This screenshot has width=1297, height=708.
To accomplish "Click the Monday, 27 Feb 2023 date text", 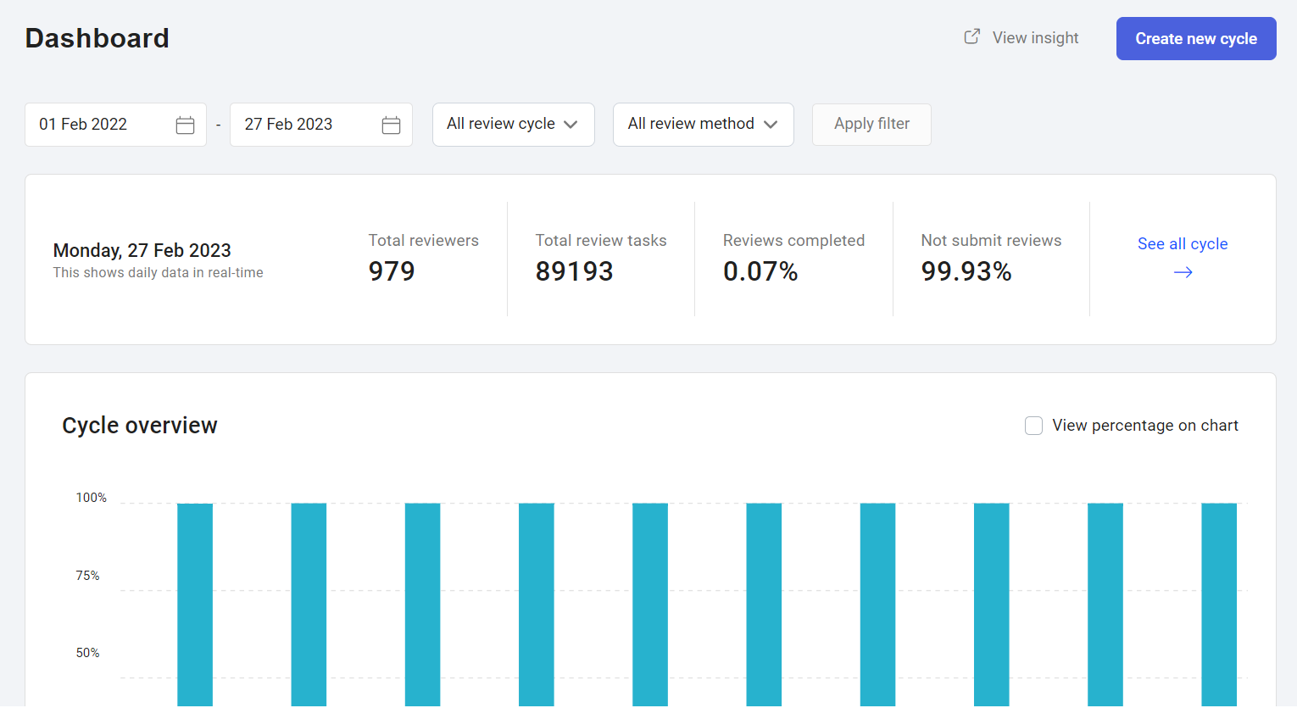I will tap(142, 250).
